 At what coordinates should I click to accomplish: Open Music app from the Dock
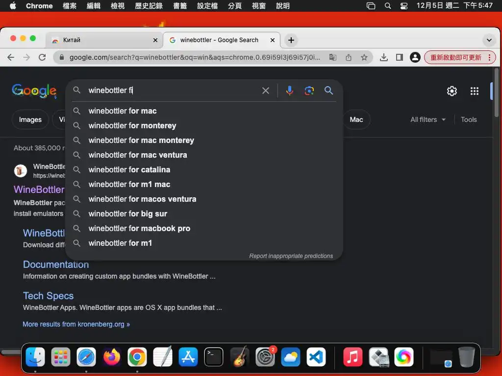tap(353, 357)
